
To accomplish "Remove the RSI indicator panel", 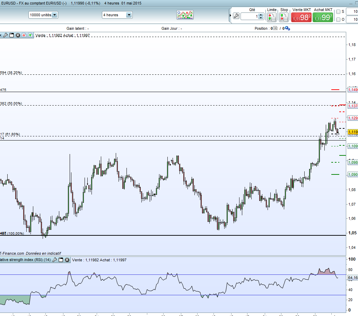I will point(67,260).
